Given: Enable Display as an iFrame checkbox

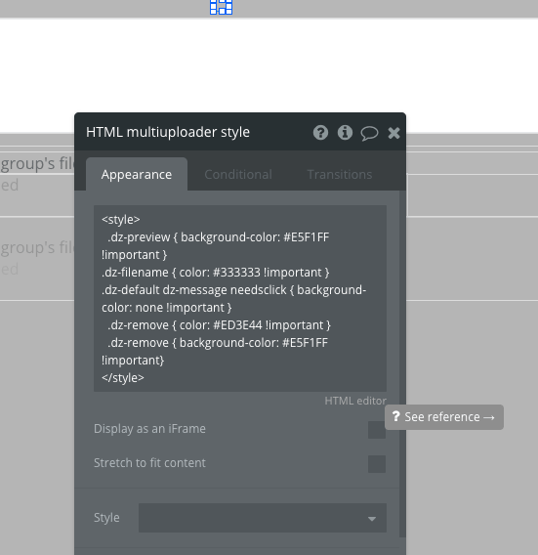Looking at the screenshot, I should pyautogui.click(x=377, y=430).
